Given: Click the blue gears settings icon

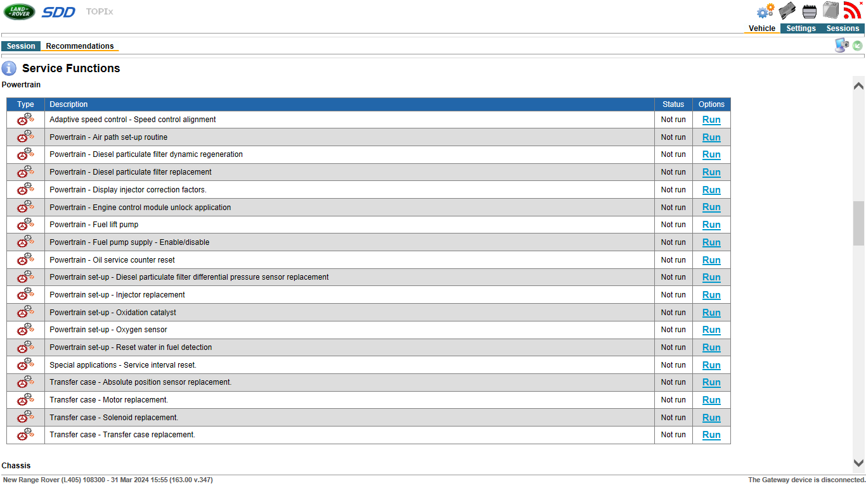Looking at the screenshot, I should (766, 11).
